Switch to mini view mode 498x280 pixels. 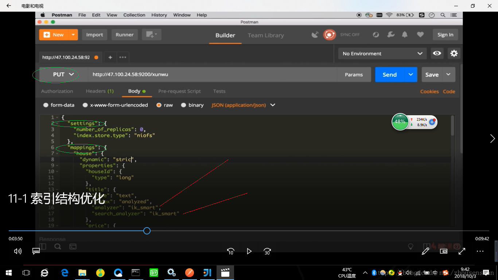click(444, 251)
